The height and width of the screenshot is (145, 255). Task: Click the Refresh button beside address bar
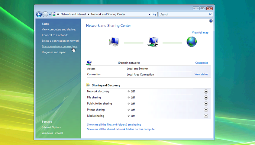pyautogui.click(x=155, y=14)
